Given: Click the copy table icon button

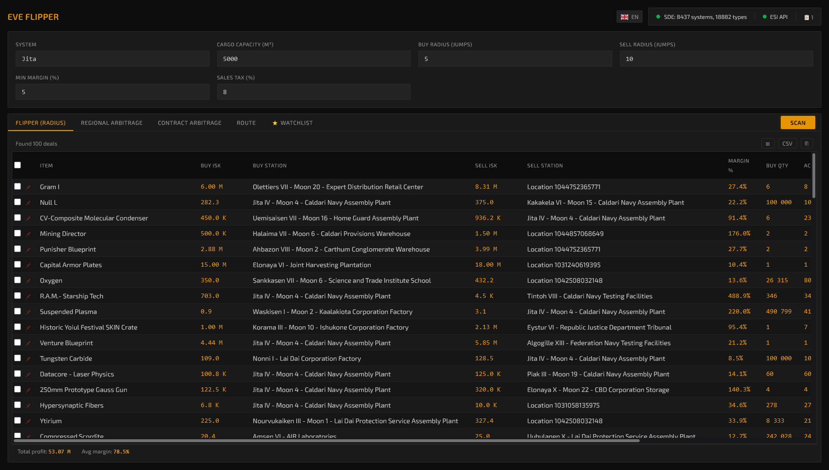Looking at the screenshot, I should (x=807, y=144).
